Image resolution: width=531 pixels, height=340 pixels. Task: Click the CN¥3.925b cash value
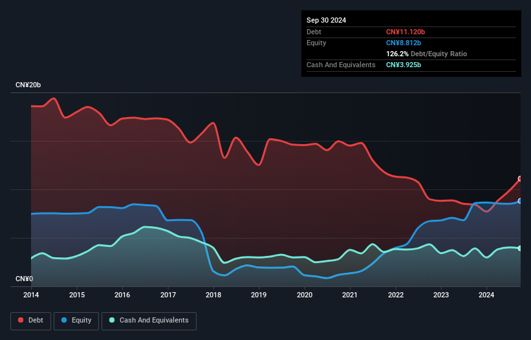(x=404, y=65)
